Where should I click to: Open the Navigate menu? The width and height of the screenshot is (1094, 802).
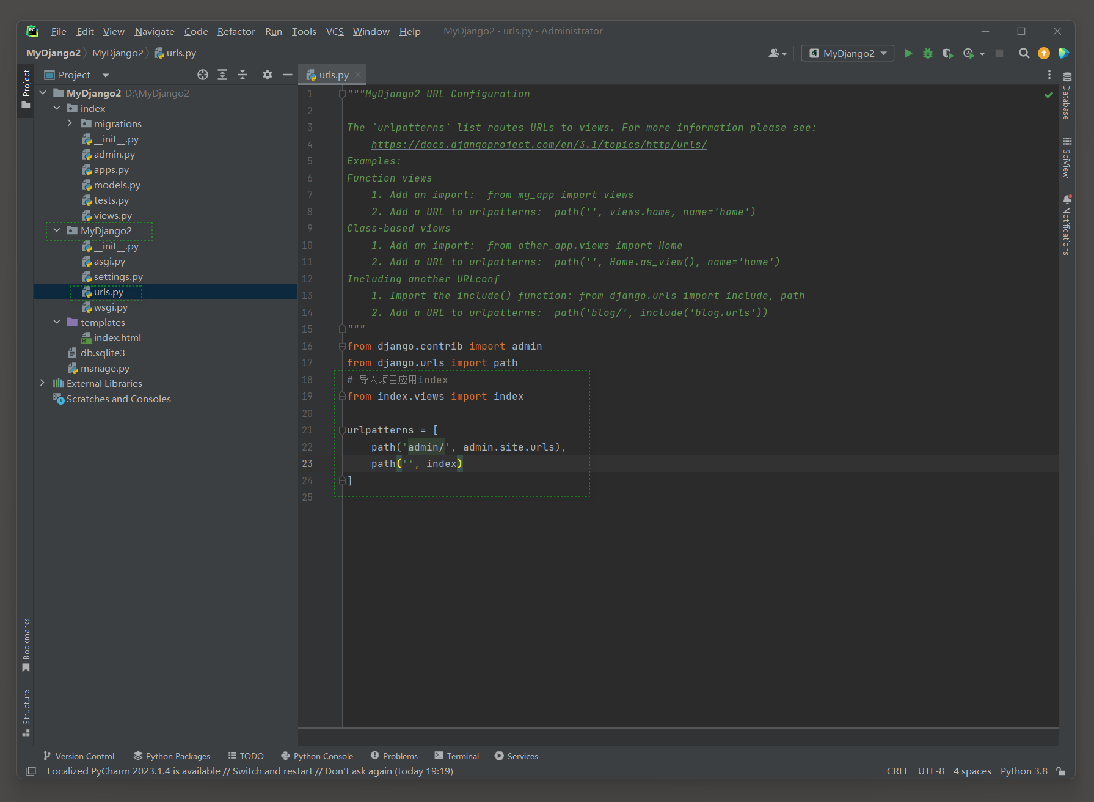pos(155,31)
